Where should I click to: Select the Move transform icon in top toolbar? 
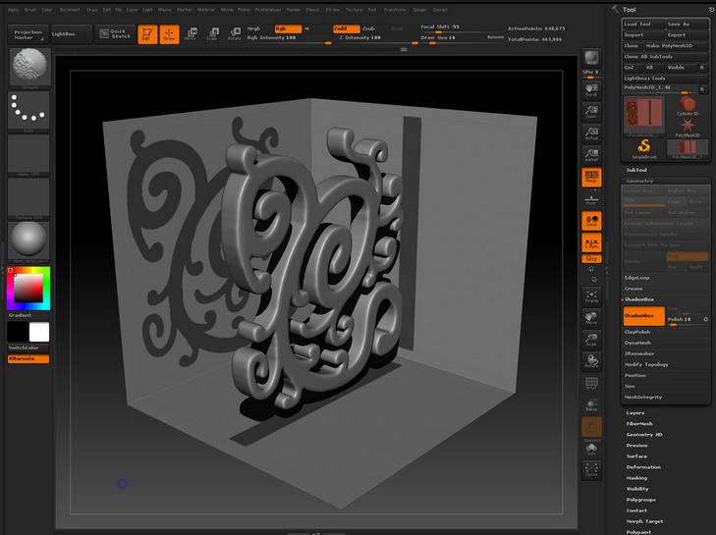pos(191,33)
